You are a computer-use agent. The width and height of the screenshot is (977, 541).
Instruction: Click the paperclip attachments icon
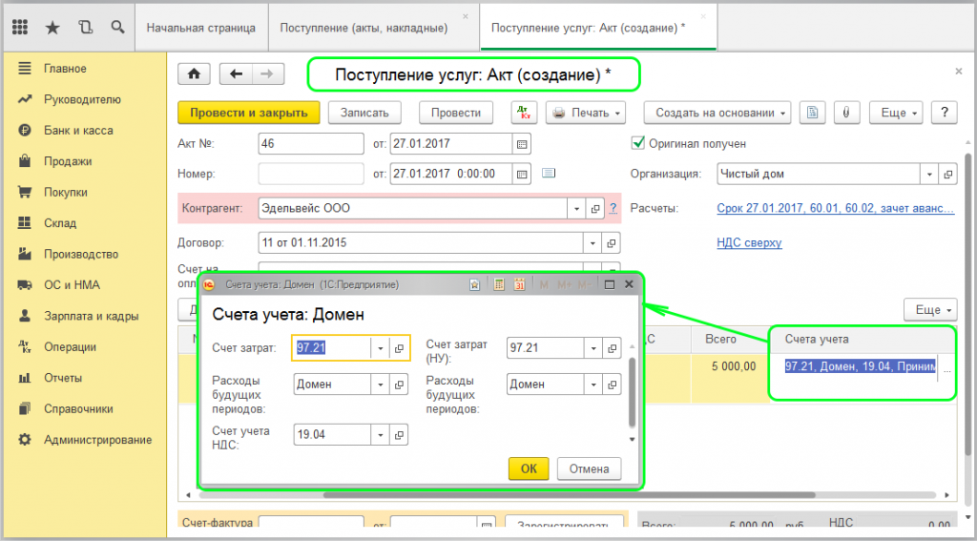(x=844, y=113)
